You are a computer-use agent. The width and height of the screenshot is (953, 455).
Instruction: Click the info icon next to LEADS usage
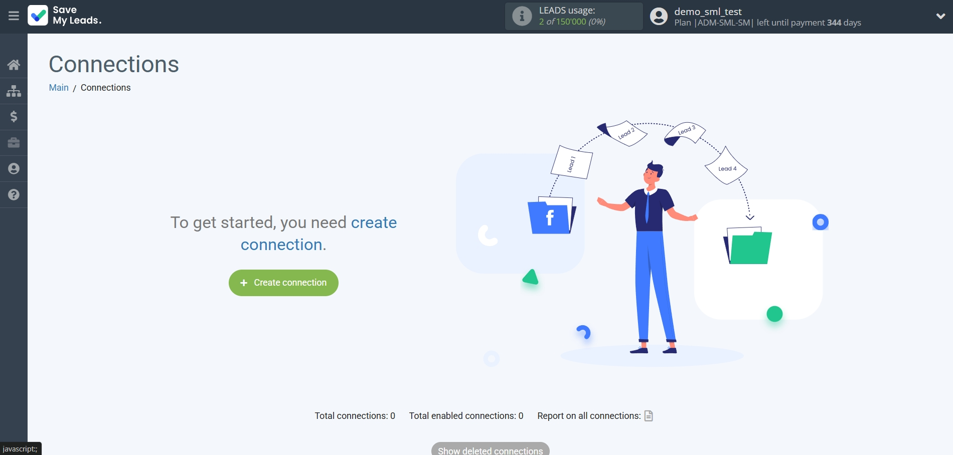click(x=522, y=16)
